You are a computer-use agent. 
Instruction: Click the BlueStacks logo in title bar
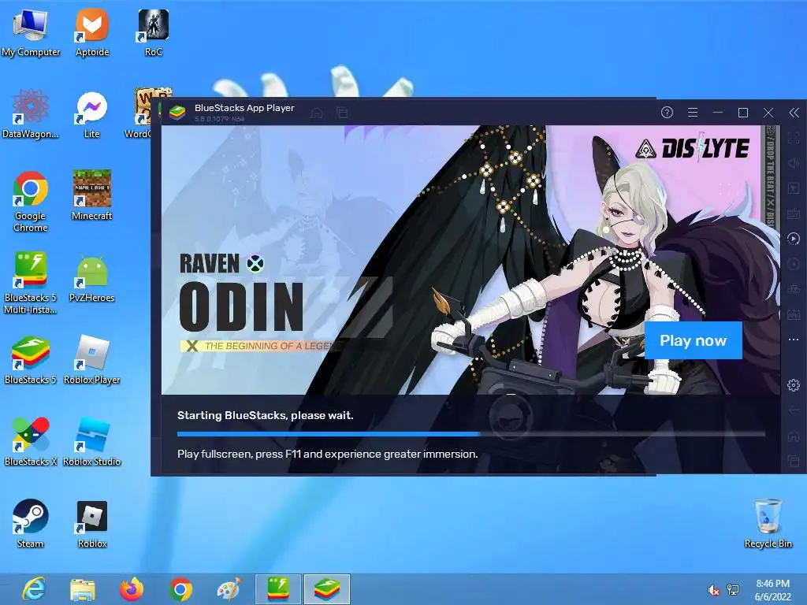pyautogui.click(x=177, y=113)
